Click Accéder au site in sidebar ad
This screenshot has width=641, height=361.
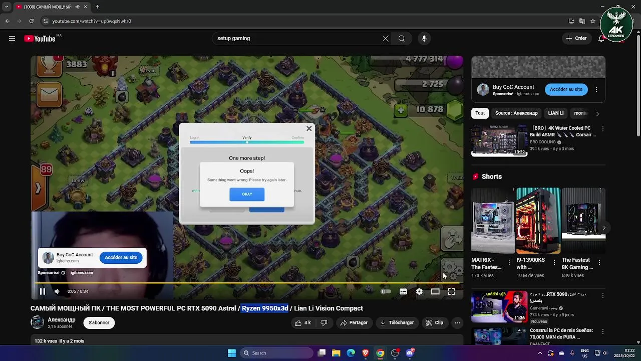click(x=566, y=89)
